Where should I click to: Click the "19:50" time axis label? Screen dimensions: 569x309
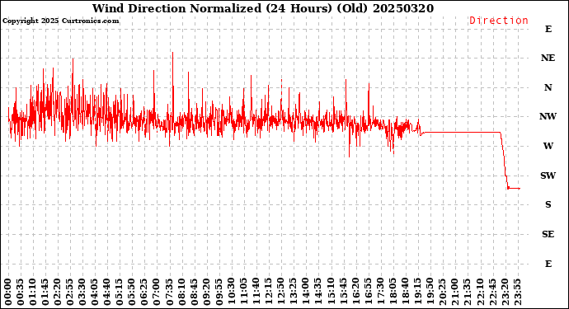click(430, 292)
